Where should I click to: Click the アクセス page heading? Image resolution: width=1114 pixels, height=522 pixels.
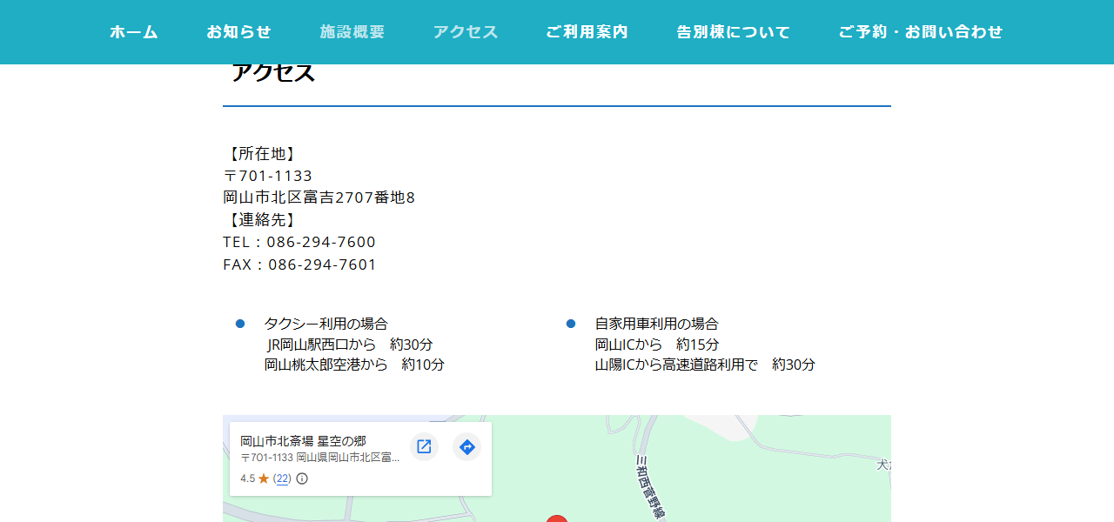tap(273, 73)
